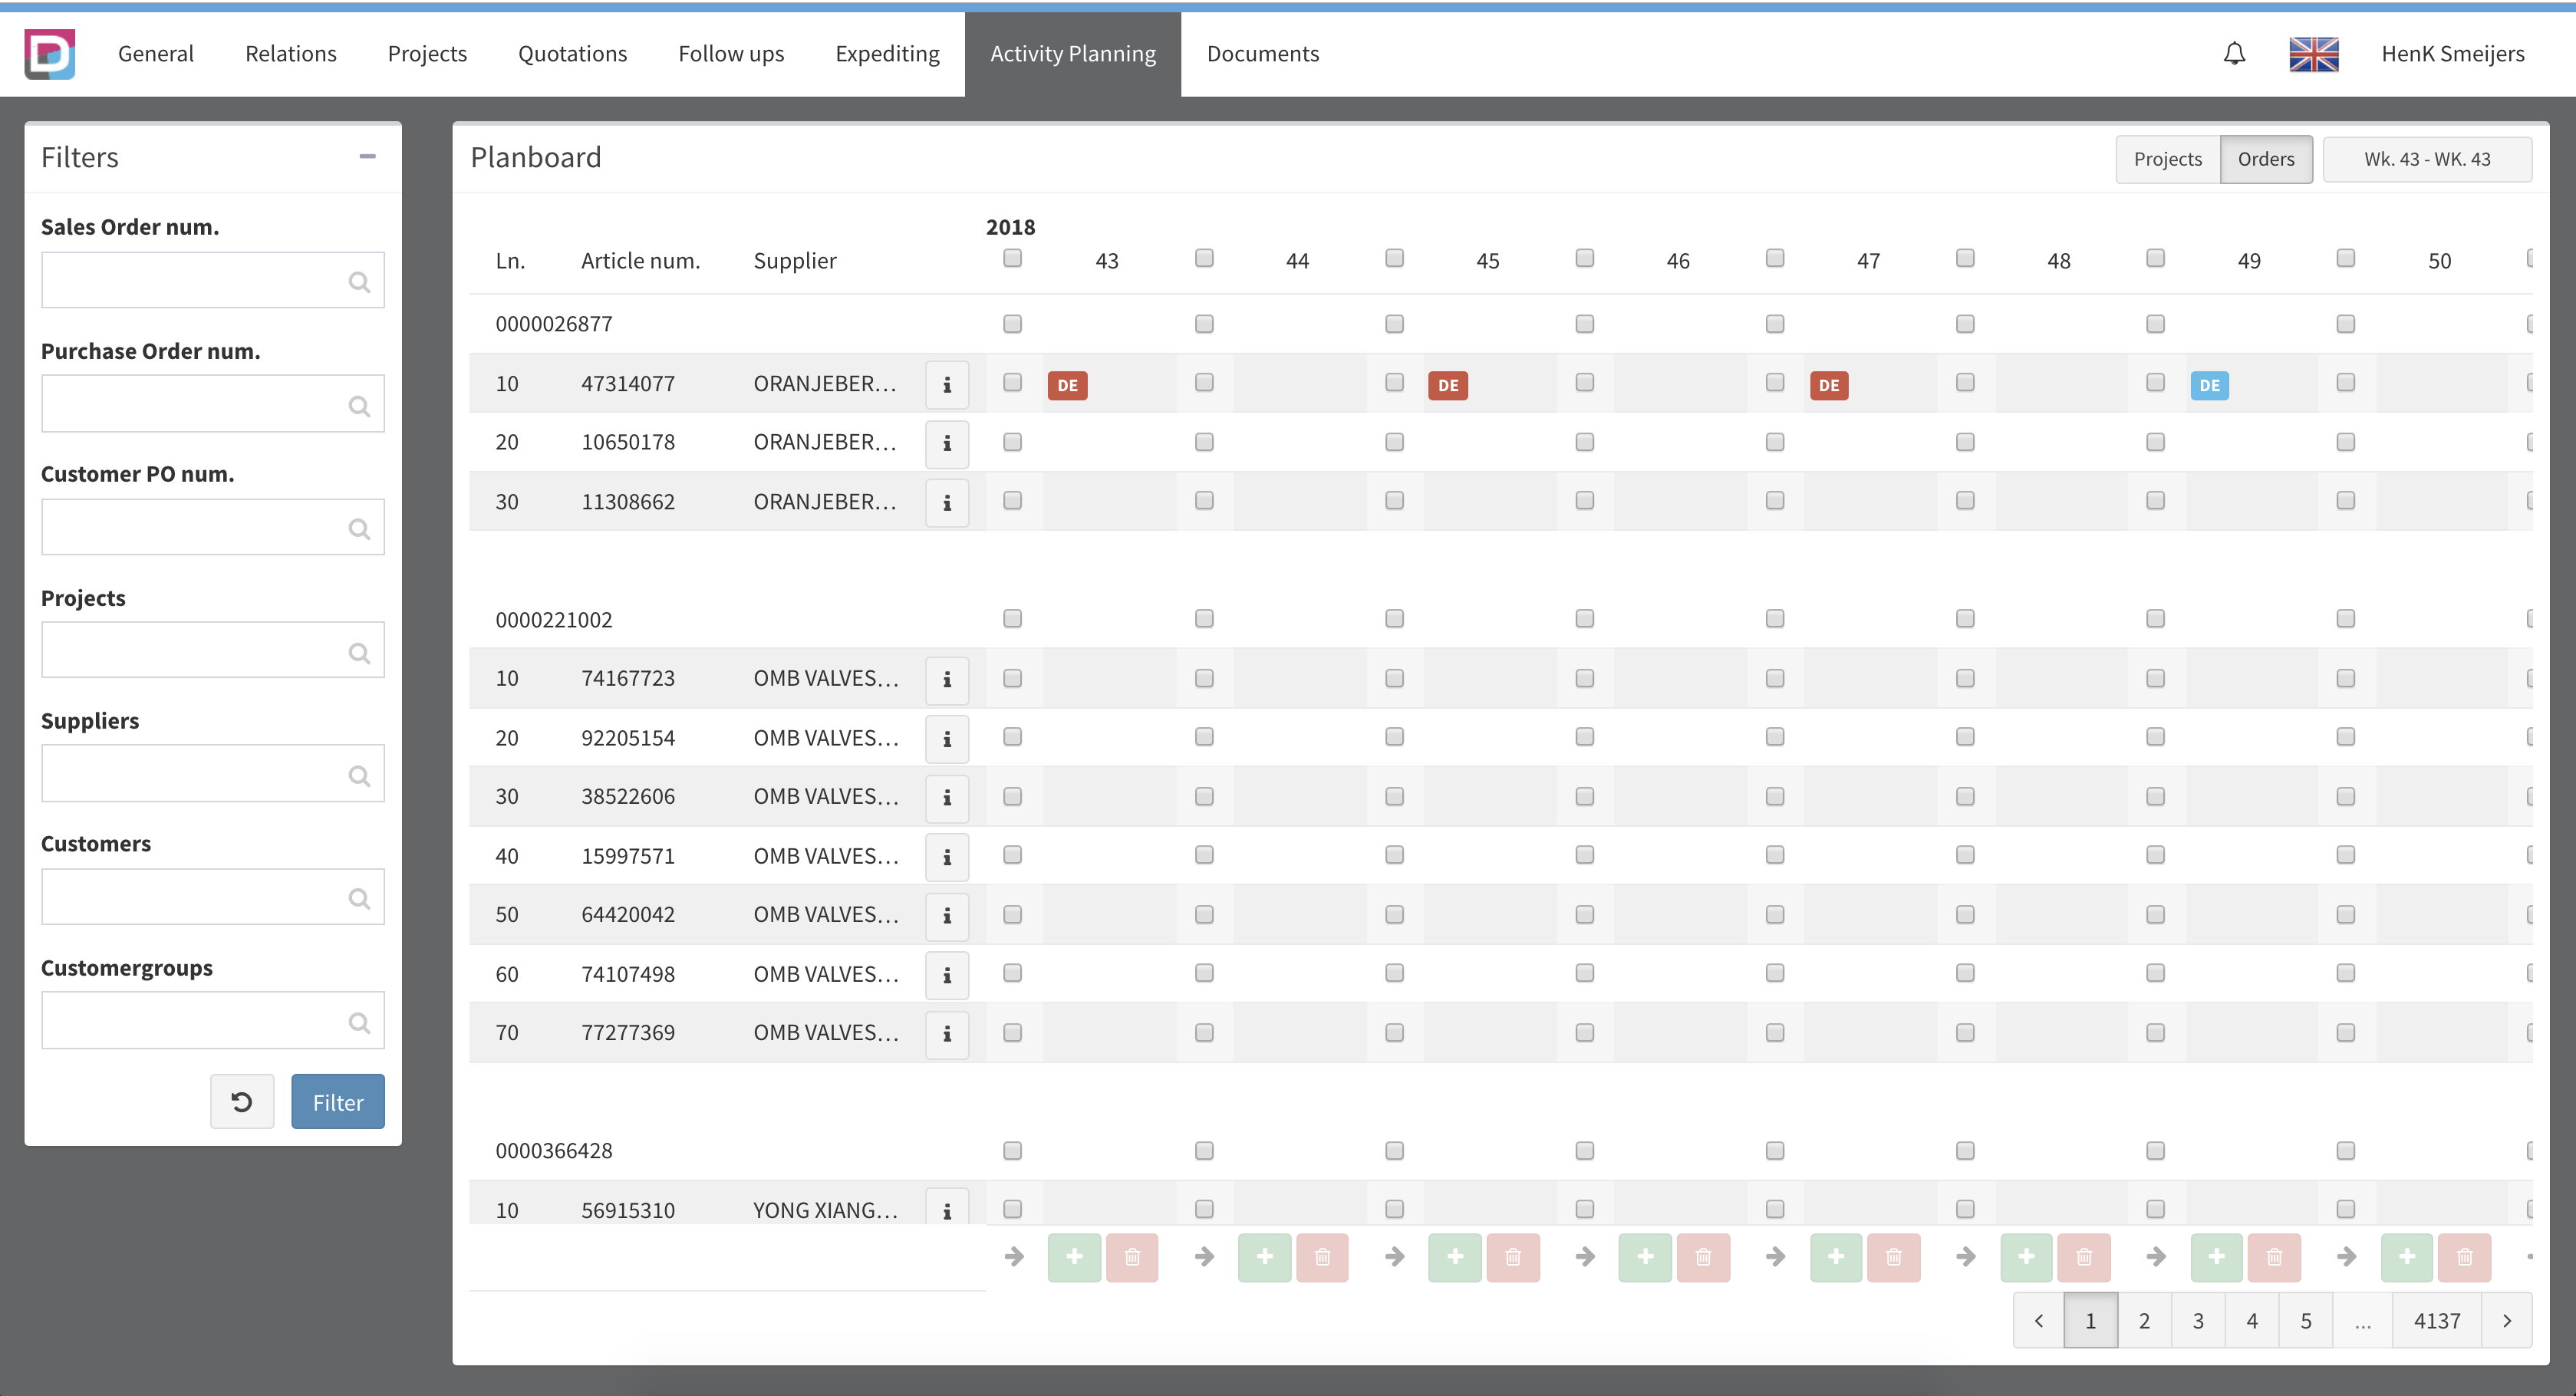Open the General menu
2576x1396 pixels.
coord(156,54)
